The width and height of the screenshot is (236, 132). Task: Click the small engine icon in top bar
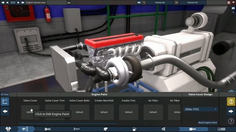coord(69,3)
